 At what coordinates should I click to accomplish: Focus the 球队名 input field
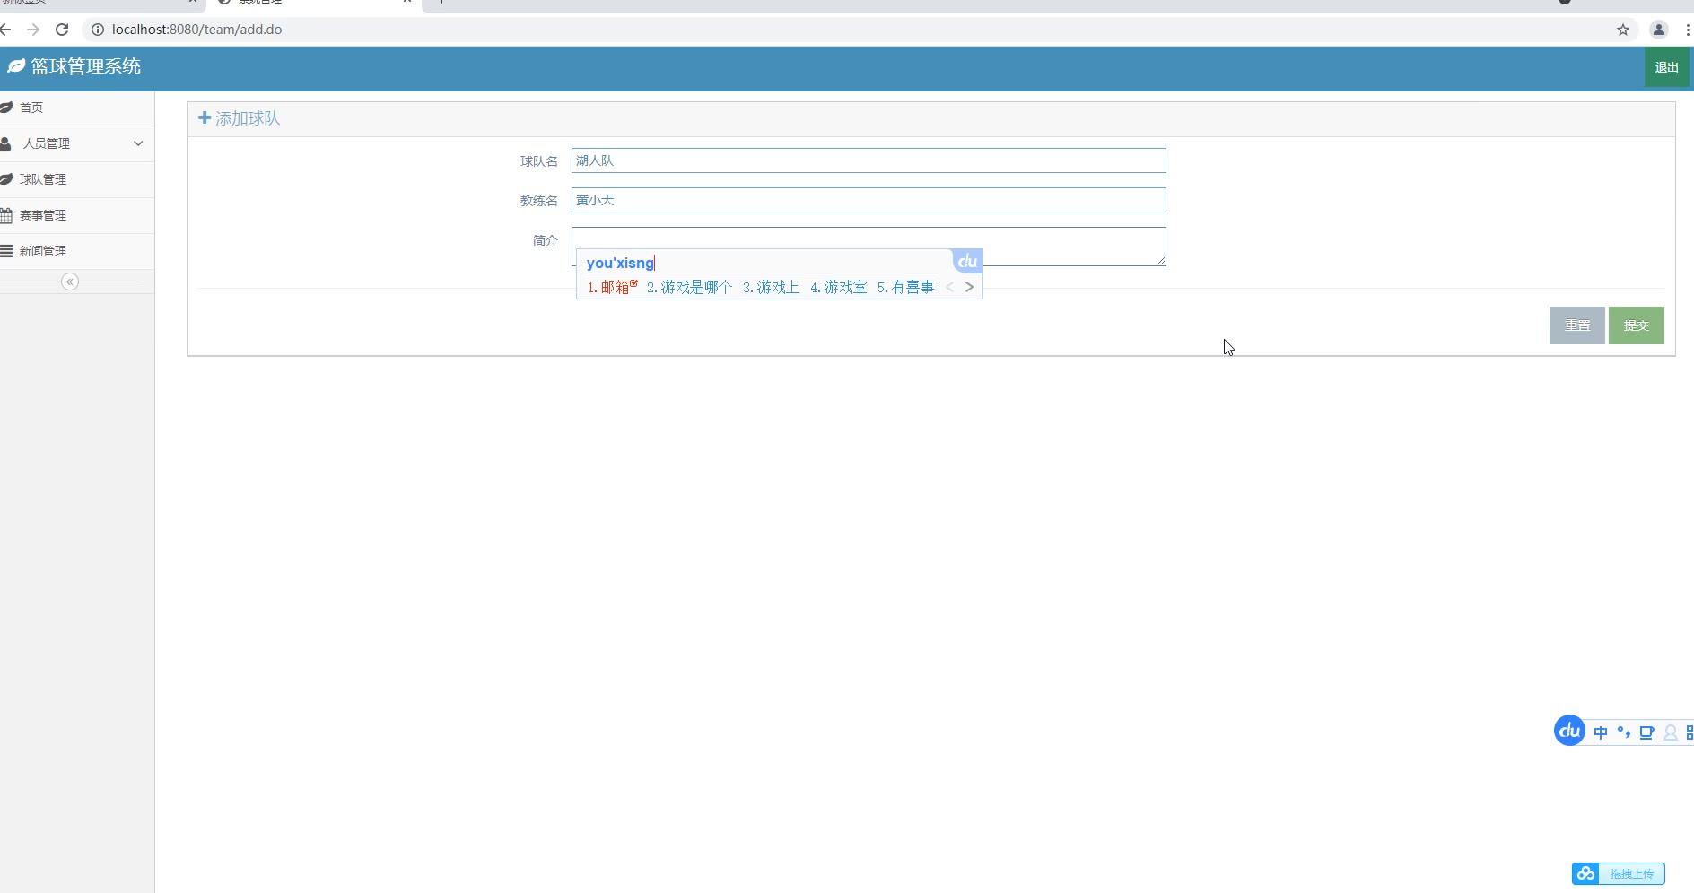(869, 160)
